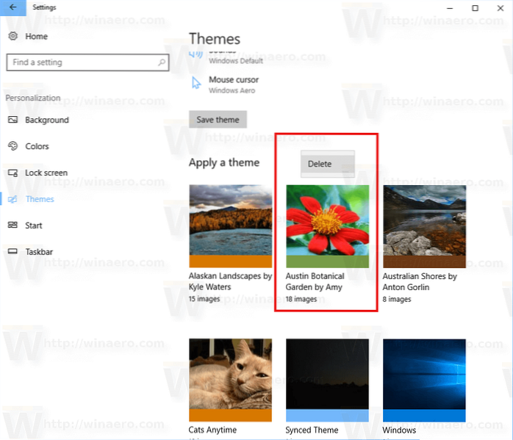Choose the Cats Anytime theme thumbnail
513x440 pixels.
[x=230, y=380]
